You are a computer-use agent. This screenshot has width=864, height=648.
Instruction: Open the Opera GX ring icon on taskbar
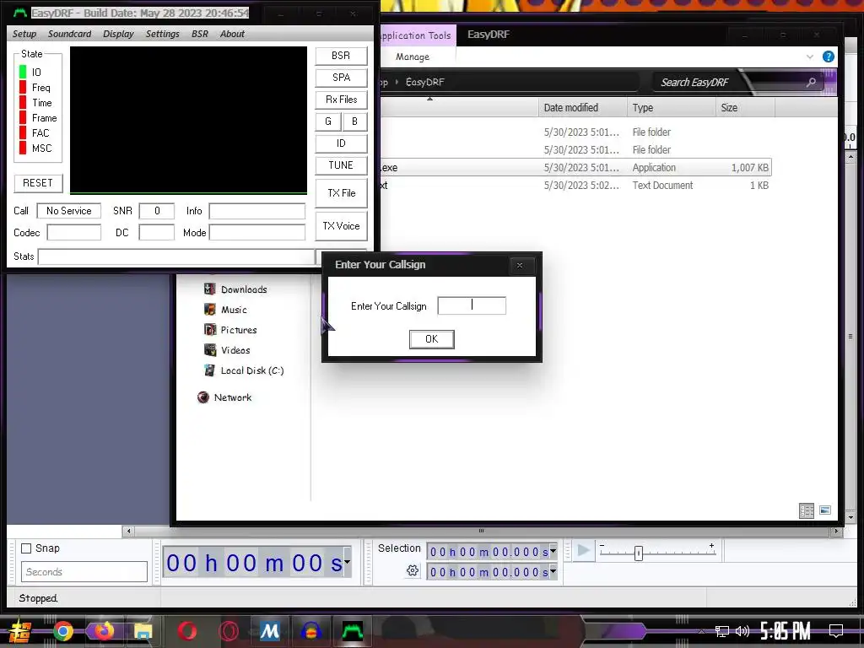[228, 631]
